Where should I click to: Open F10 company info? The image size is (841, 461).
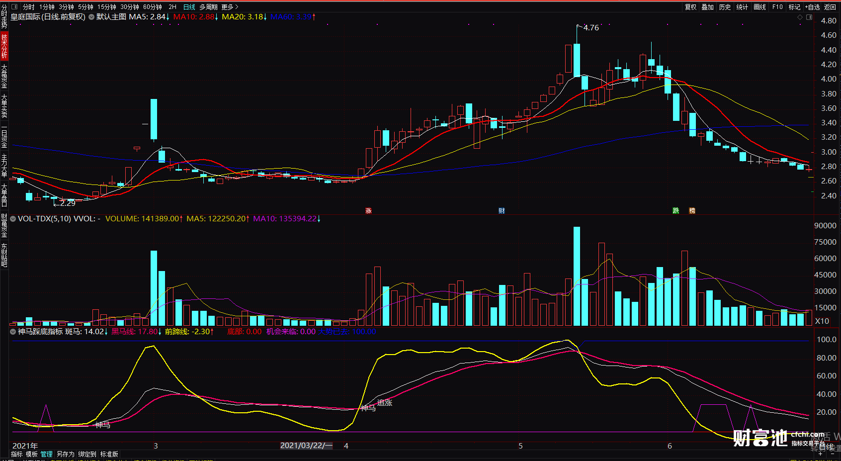777,7
